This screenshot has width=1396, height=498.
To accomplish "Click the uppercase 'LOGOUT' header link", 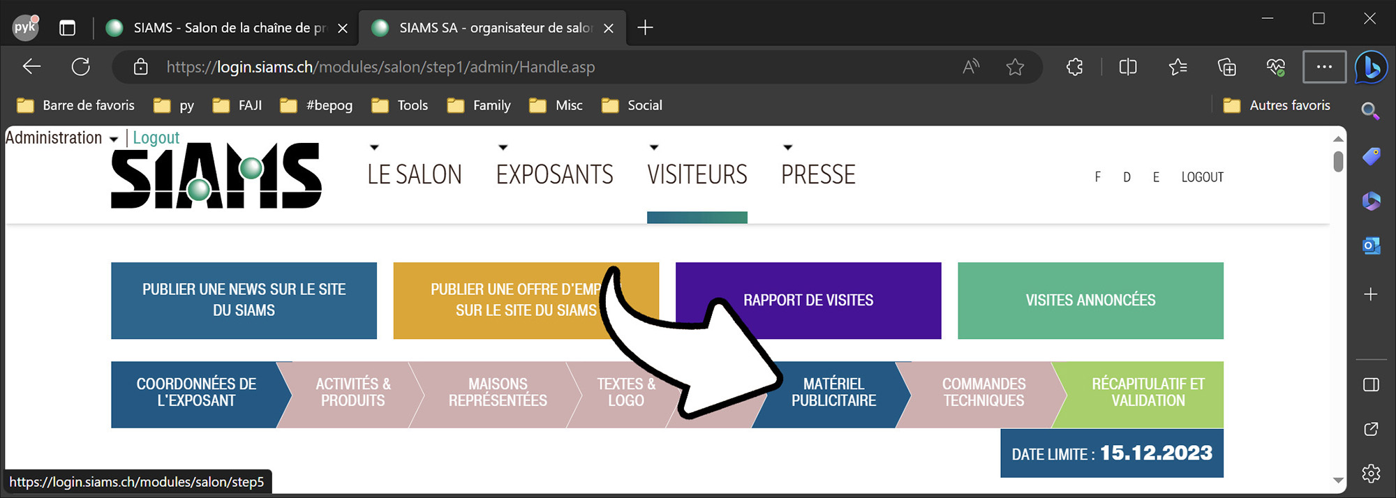I will click(1203, 177).
